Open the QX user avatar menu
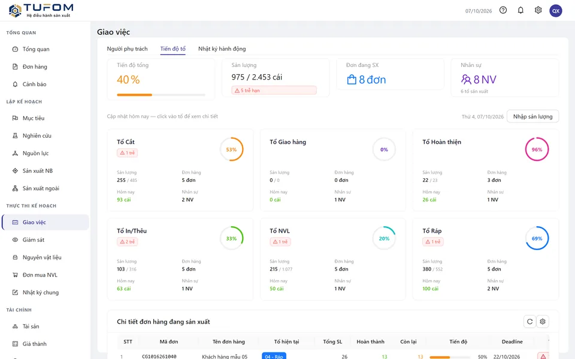The image size is (575, 359). pos(556,11)
